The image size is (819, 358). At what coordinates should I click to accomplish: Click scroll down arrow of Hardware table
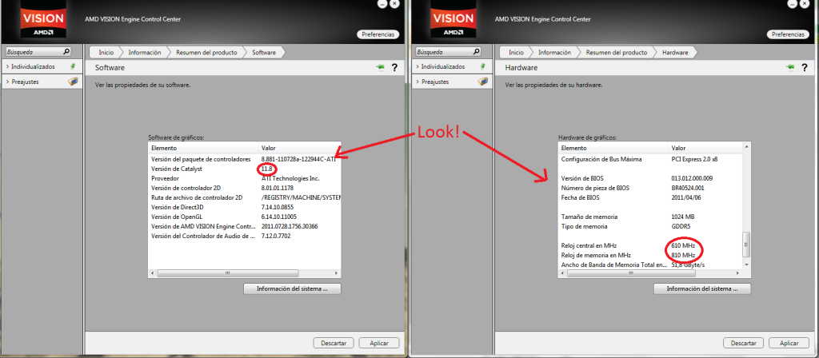point(746,265)
